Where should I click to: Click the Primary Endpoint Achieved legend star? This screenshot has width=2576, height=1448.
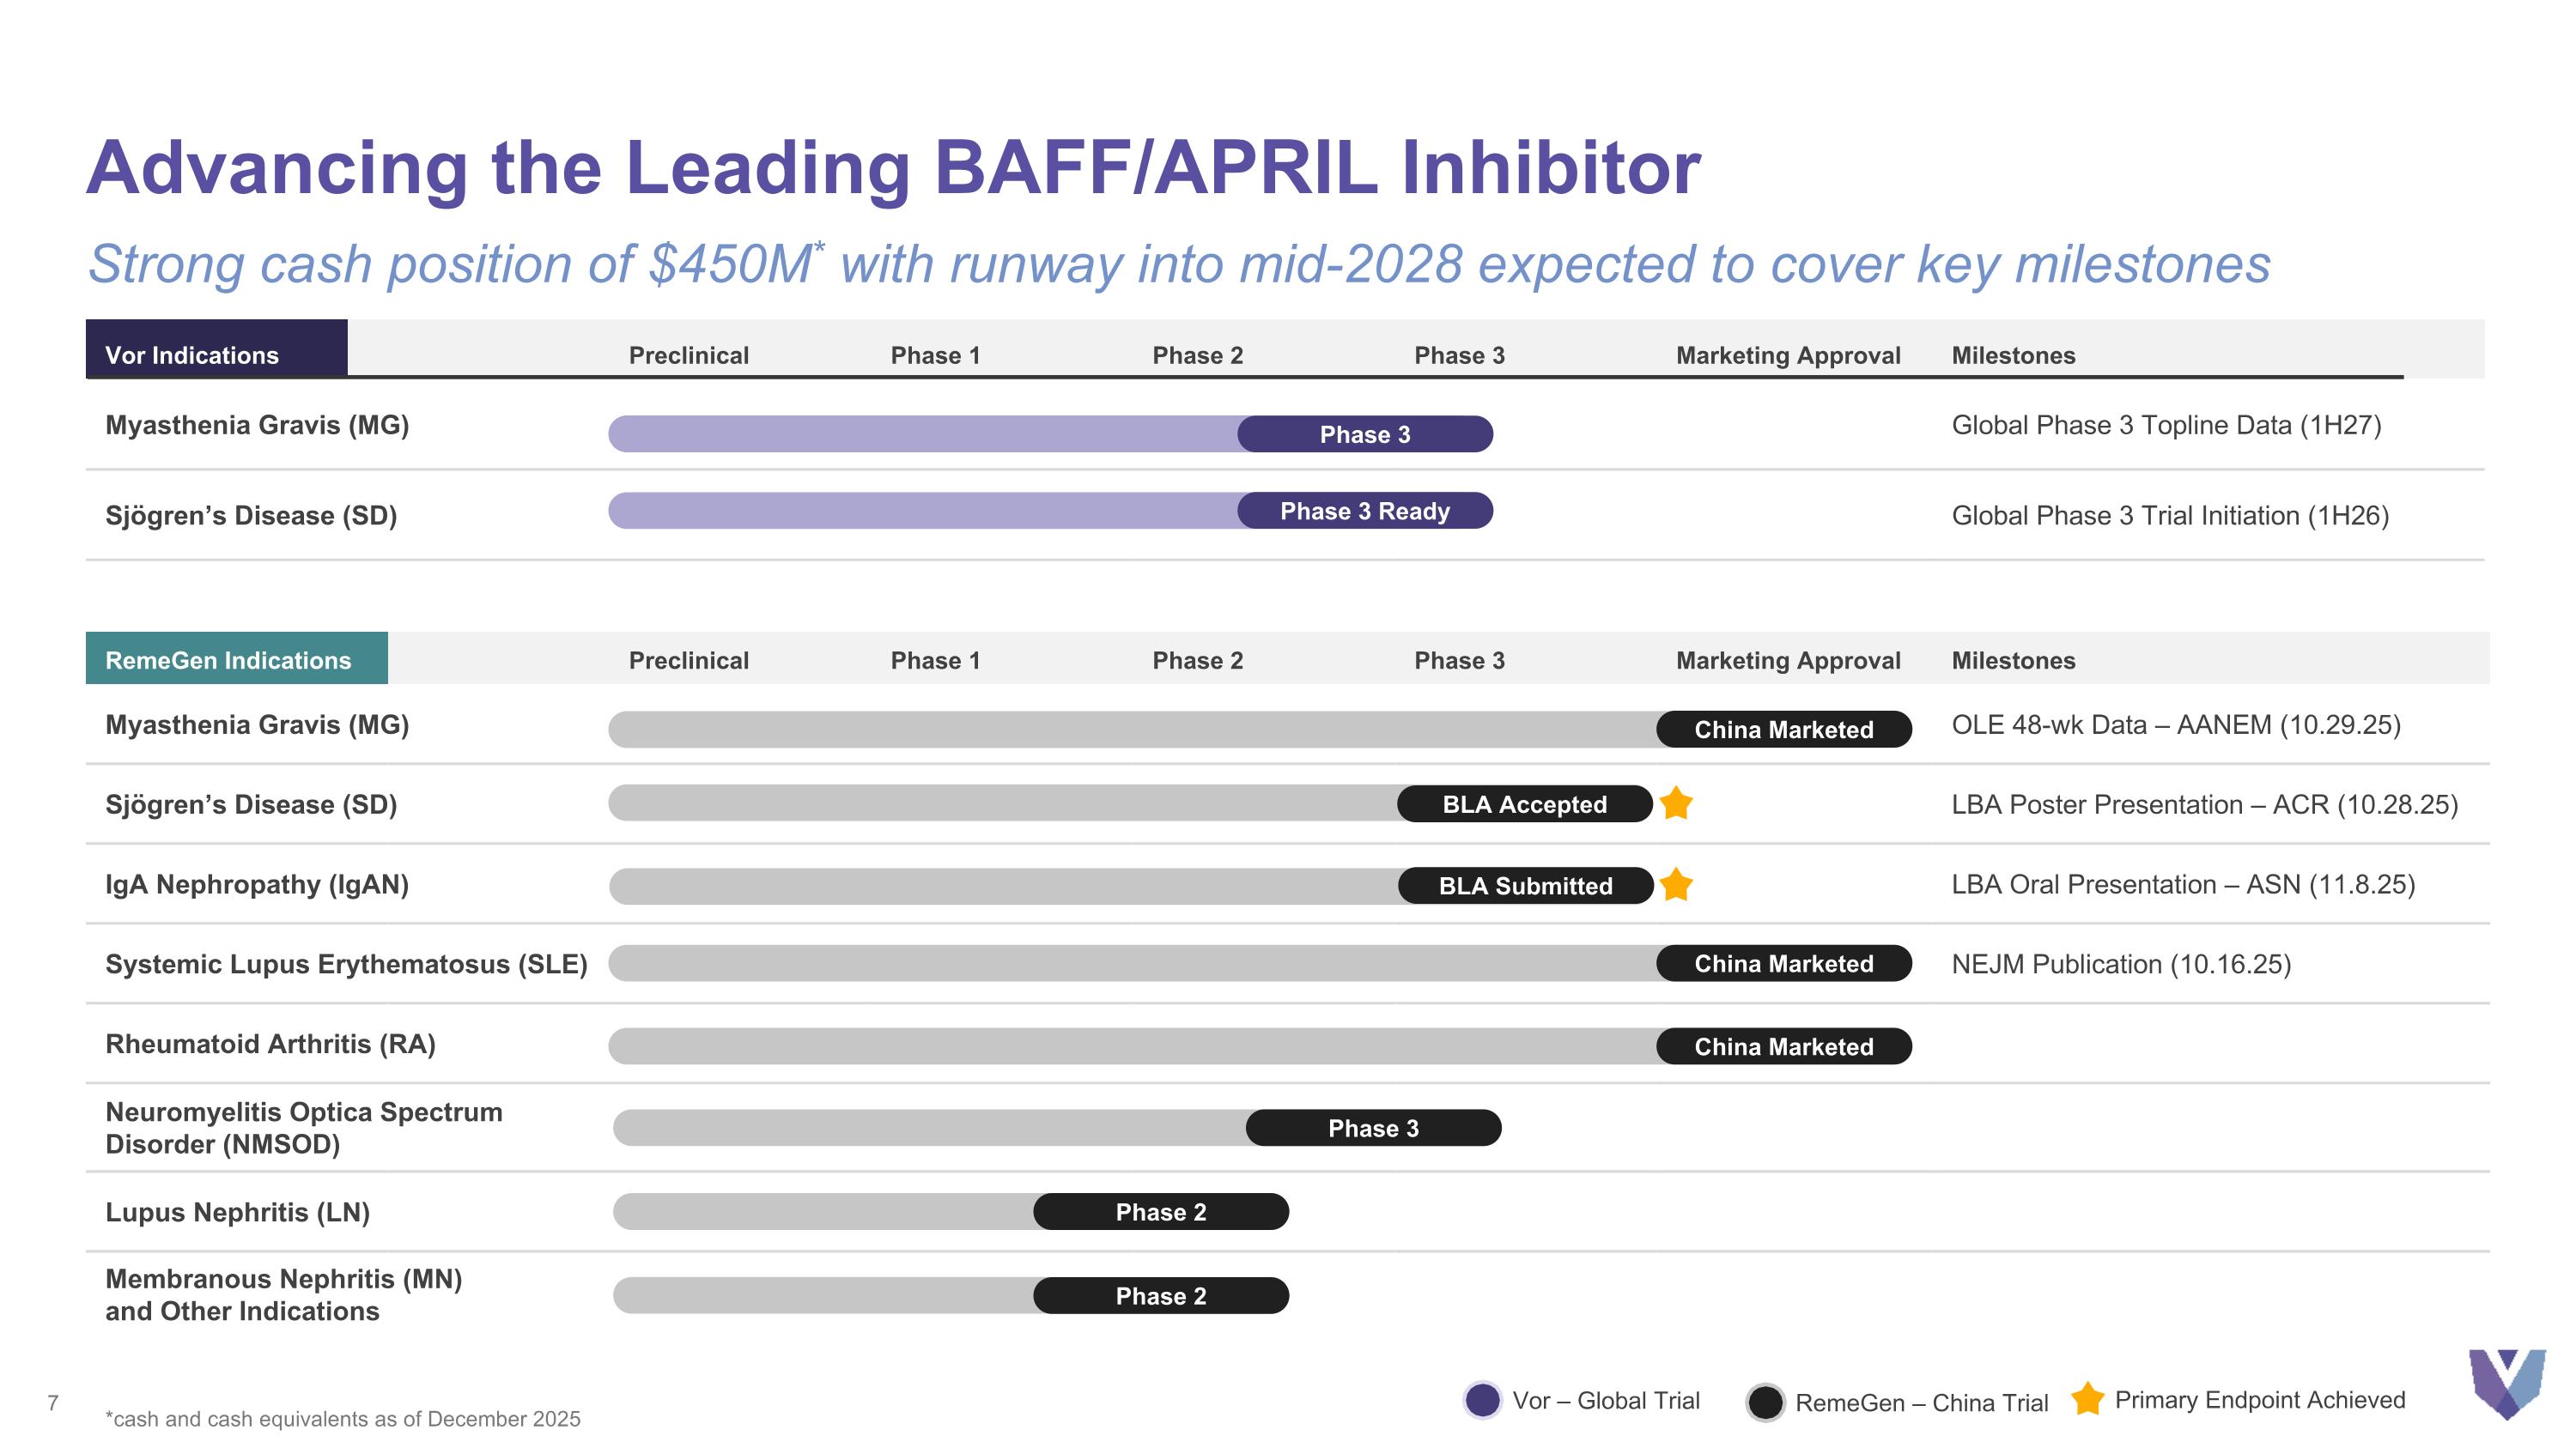tap(2087, 1399)
